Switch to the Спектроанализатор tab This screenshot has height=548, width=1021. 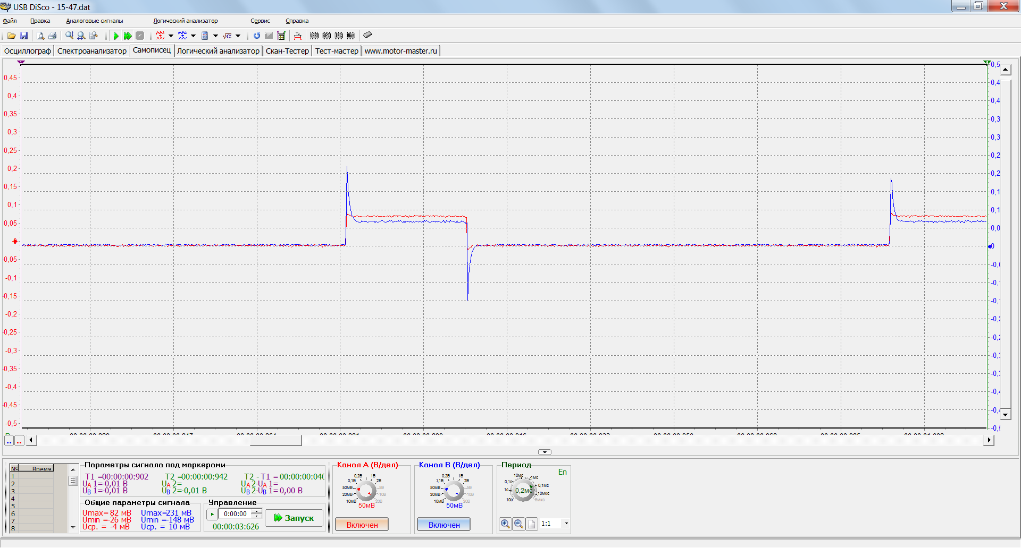point(92,51)
